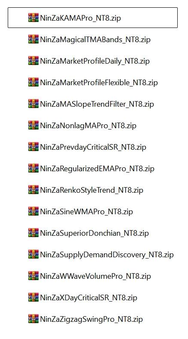The image size is (188, 339).
Task: Click the archive icon of NinZaNonlagMAPro_NT8.zip
Action: pyautogui.click(x=33, y=125)
